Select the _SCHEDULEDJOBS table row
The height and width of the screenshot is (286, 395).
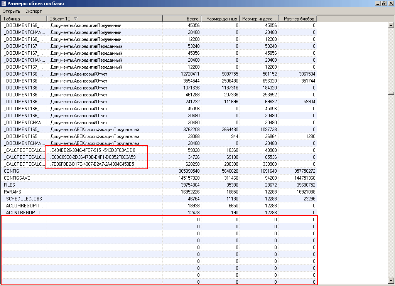coord(159,199)
